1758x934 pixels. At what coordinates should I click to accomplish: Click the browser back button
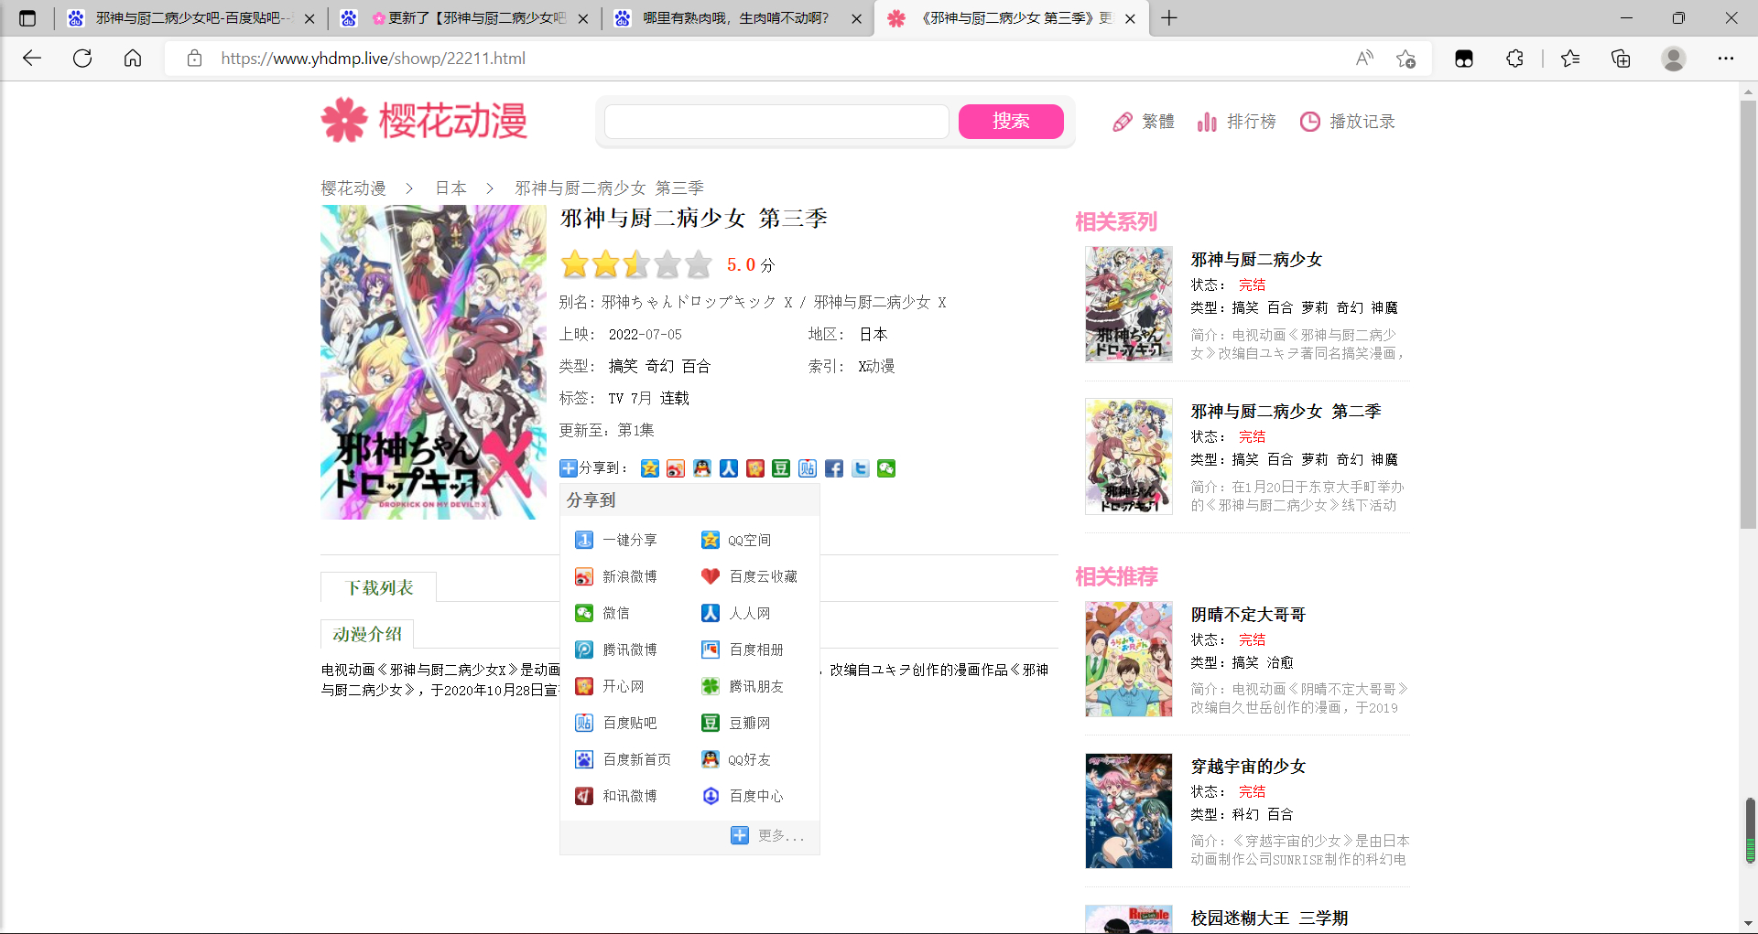click(x=32, y=59)
